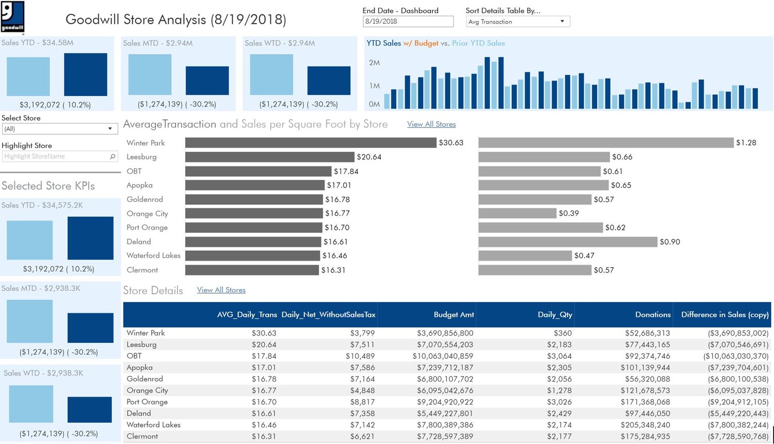Click the Sort Details Table dropdown caret
774x444 pixels.
[563, 21]
